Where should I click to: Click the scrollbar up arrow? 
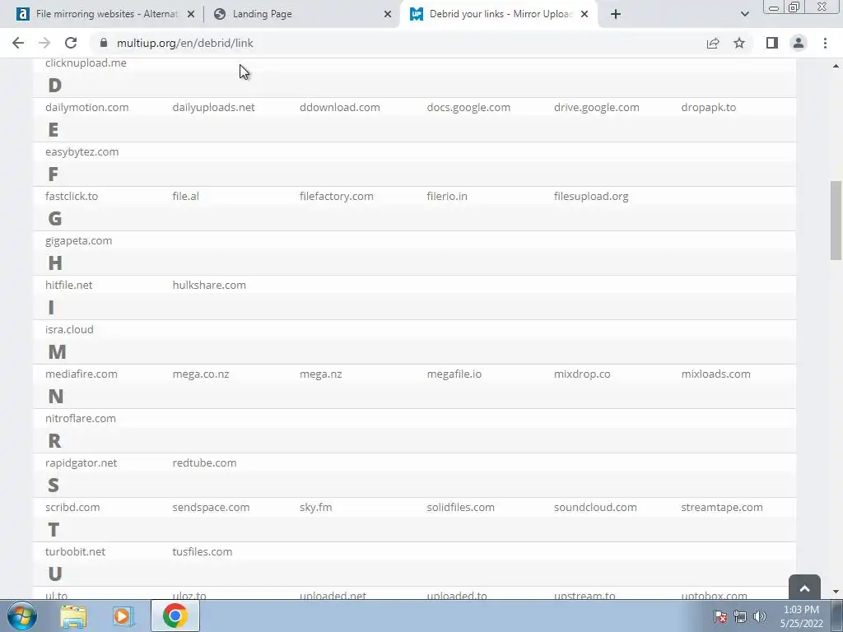pyautogui.click(x=836, y=66)
